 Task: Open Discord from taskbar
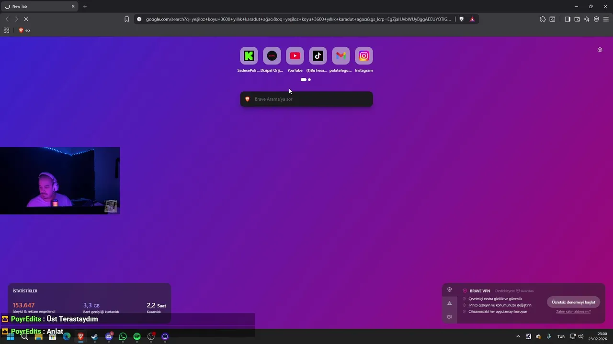click(109, 336)
